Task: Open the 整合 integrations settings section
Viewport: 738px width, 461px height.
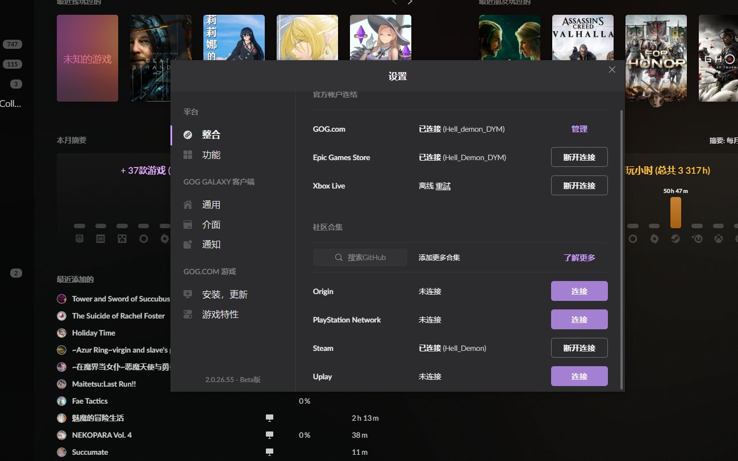Action: pyautogui.click(x=211, y=135)
